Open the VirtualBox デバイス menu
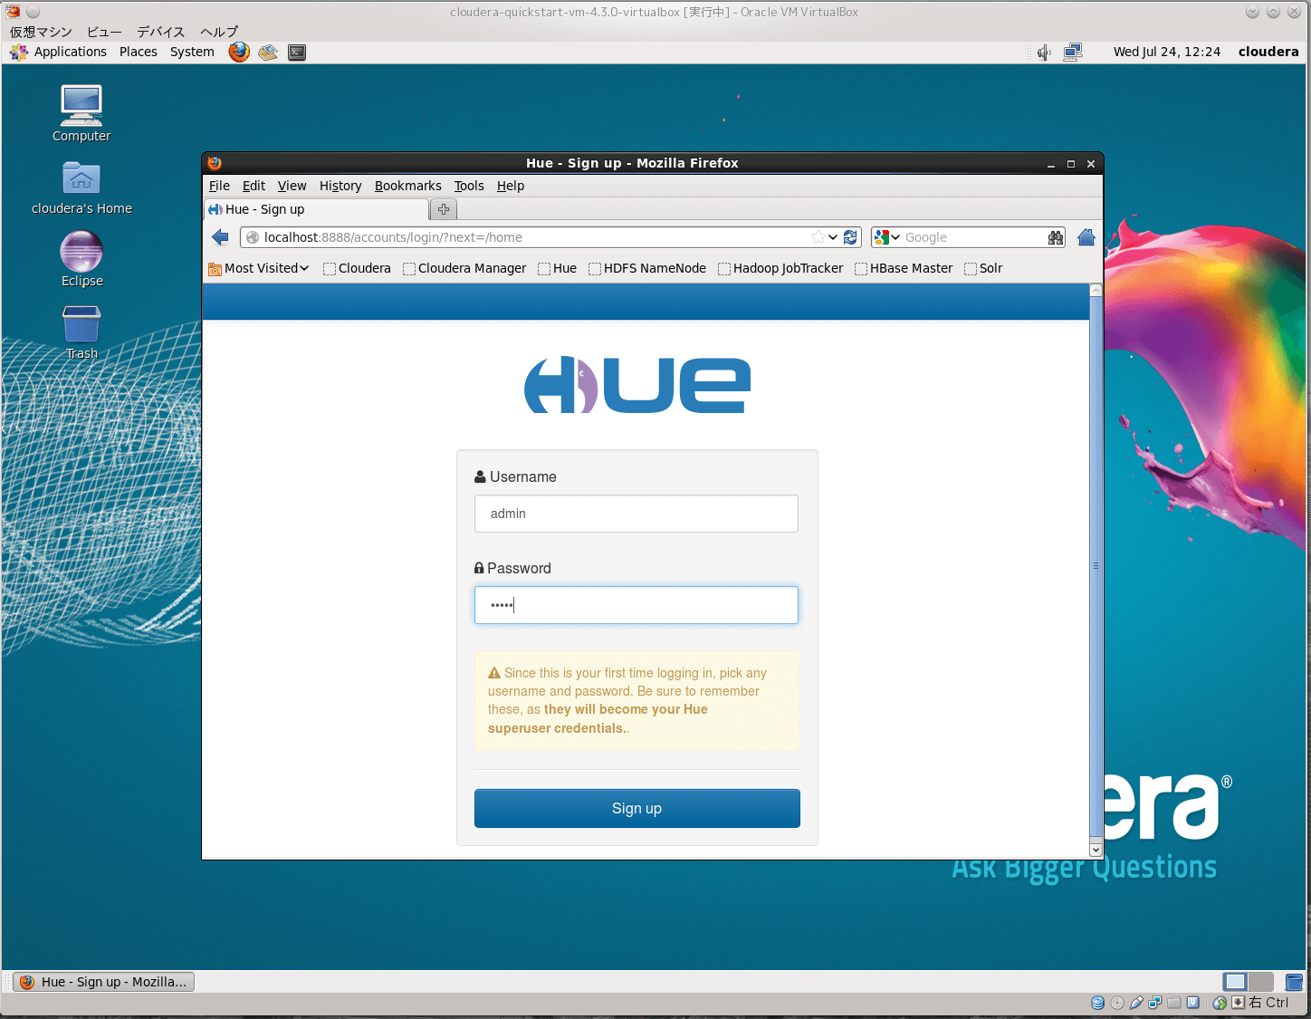Viewport: 1311px width, 1019px height. coord(160,32)
